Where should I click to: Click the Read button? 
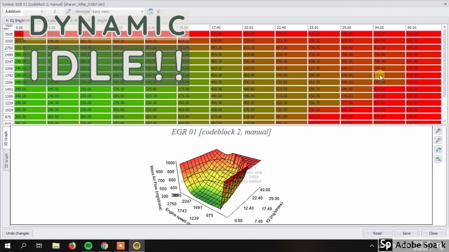[x=377, y=233]
